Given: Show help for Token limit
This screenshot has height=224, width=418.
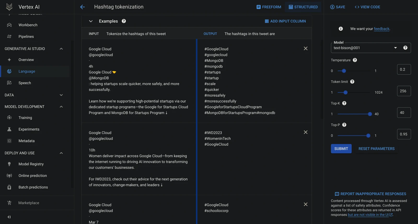Looking at the screenshot, I should click(352, 82).
